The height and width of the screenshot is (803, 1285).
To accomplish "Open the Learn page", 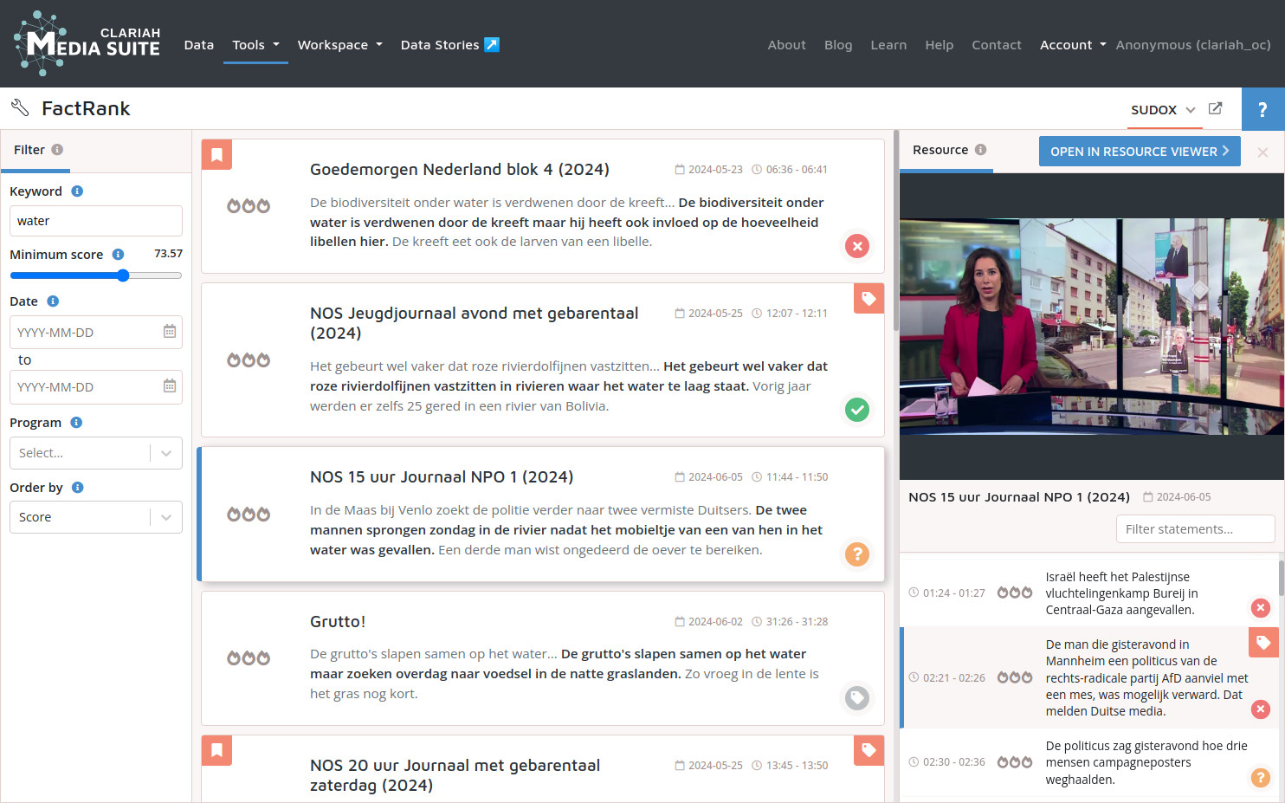I will (888, 45).
